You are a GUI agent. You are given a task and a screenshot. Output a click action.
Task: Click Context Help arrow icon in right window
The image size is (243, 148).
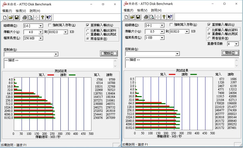pos(170,17)
